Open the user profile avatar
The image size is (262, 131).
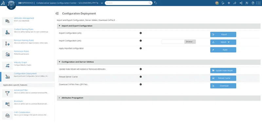[x=217, y=3]
